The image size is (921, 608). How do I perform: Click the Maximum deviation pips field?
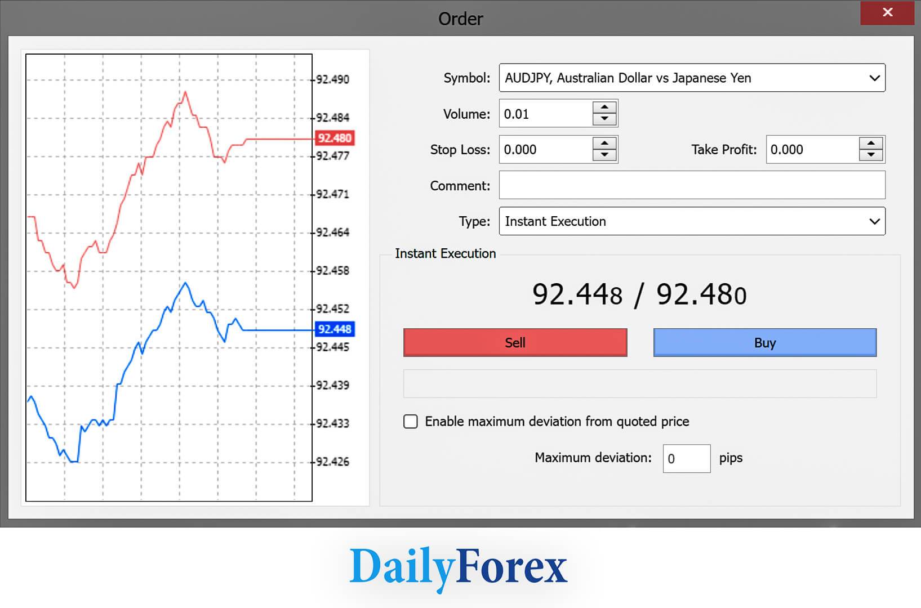point(686,458)
